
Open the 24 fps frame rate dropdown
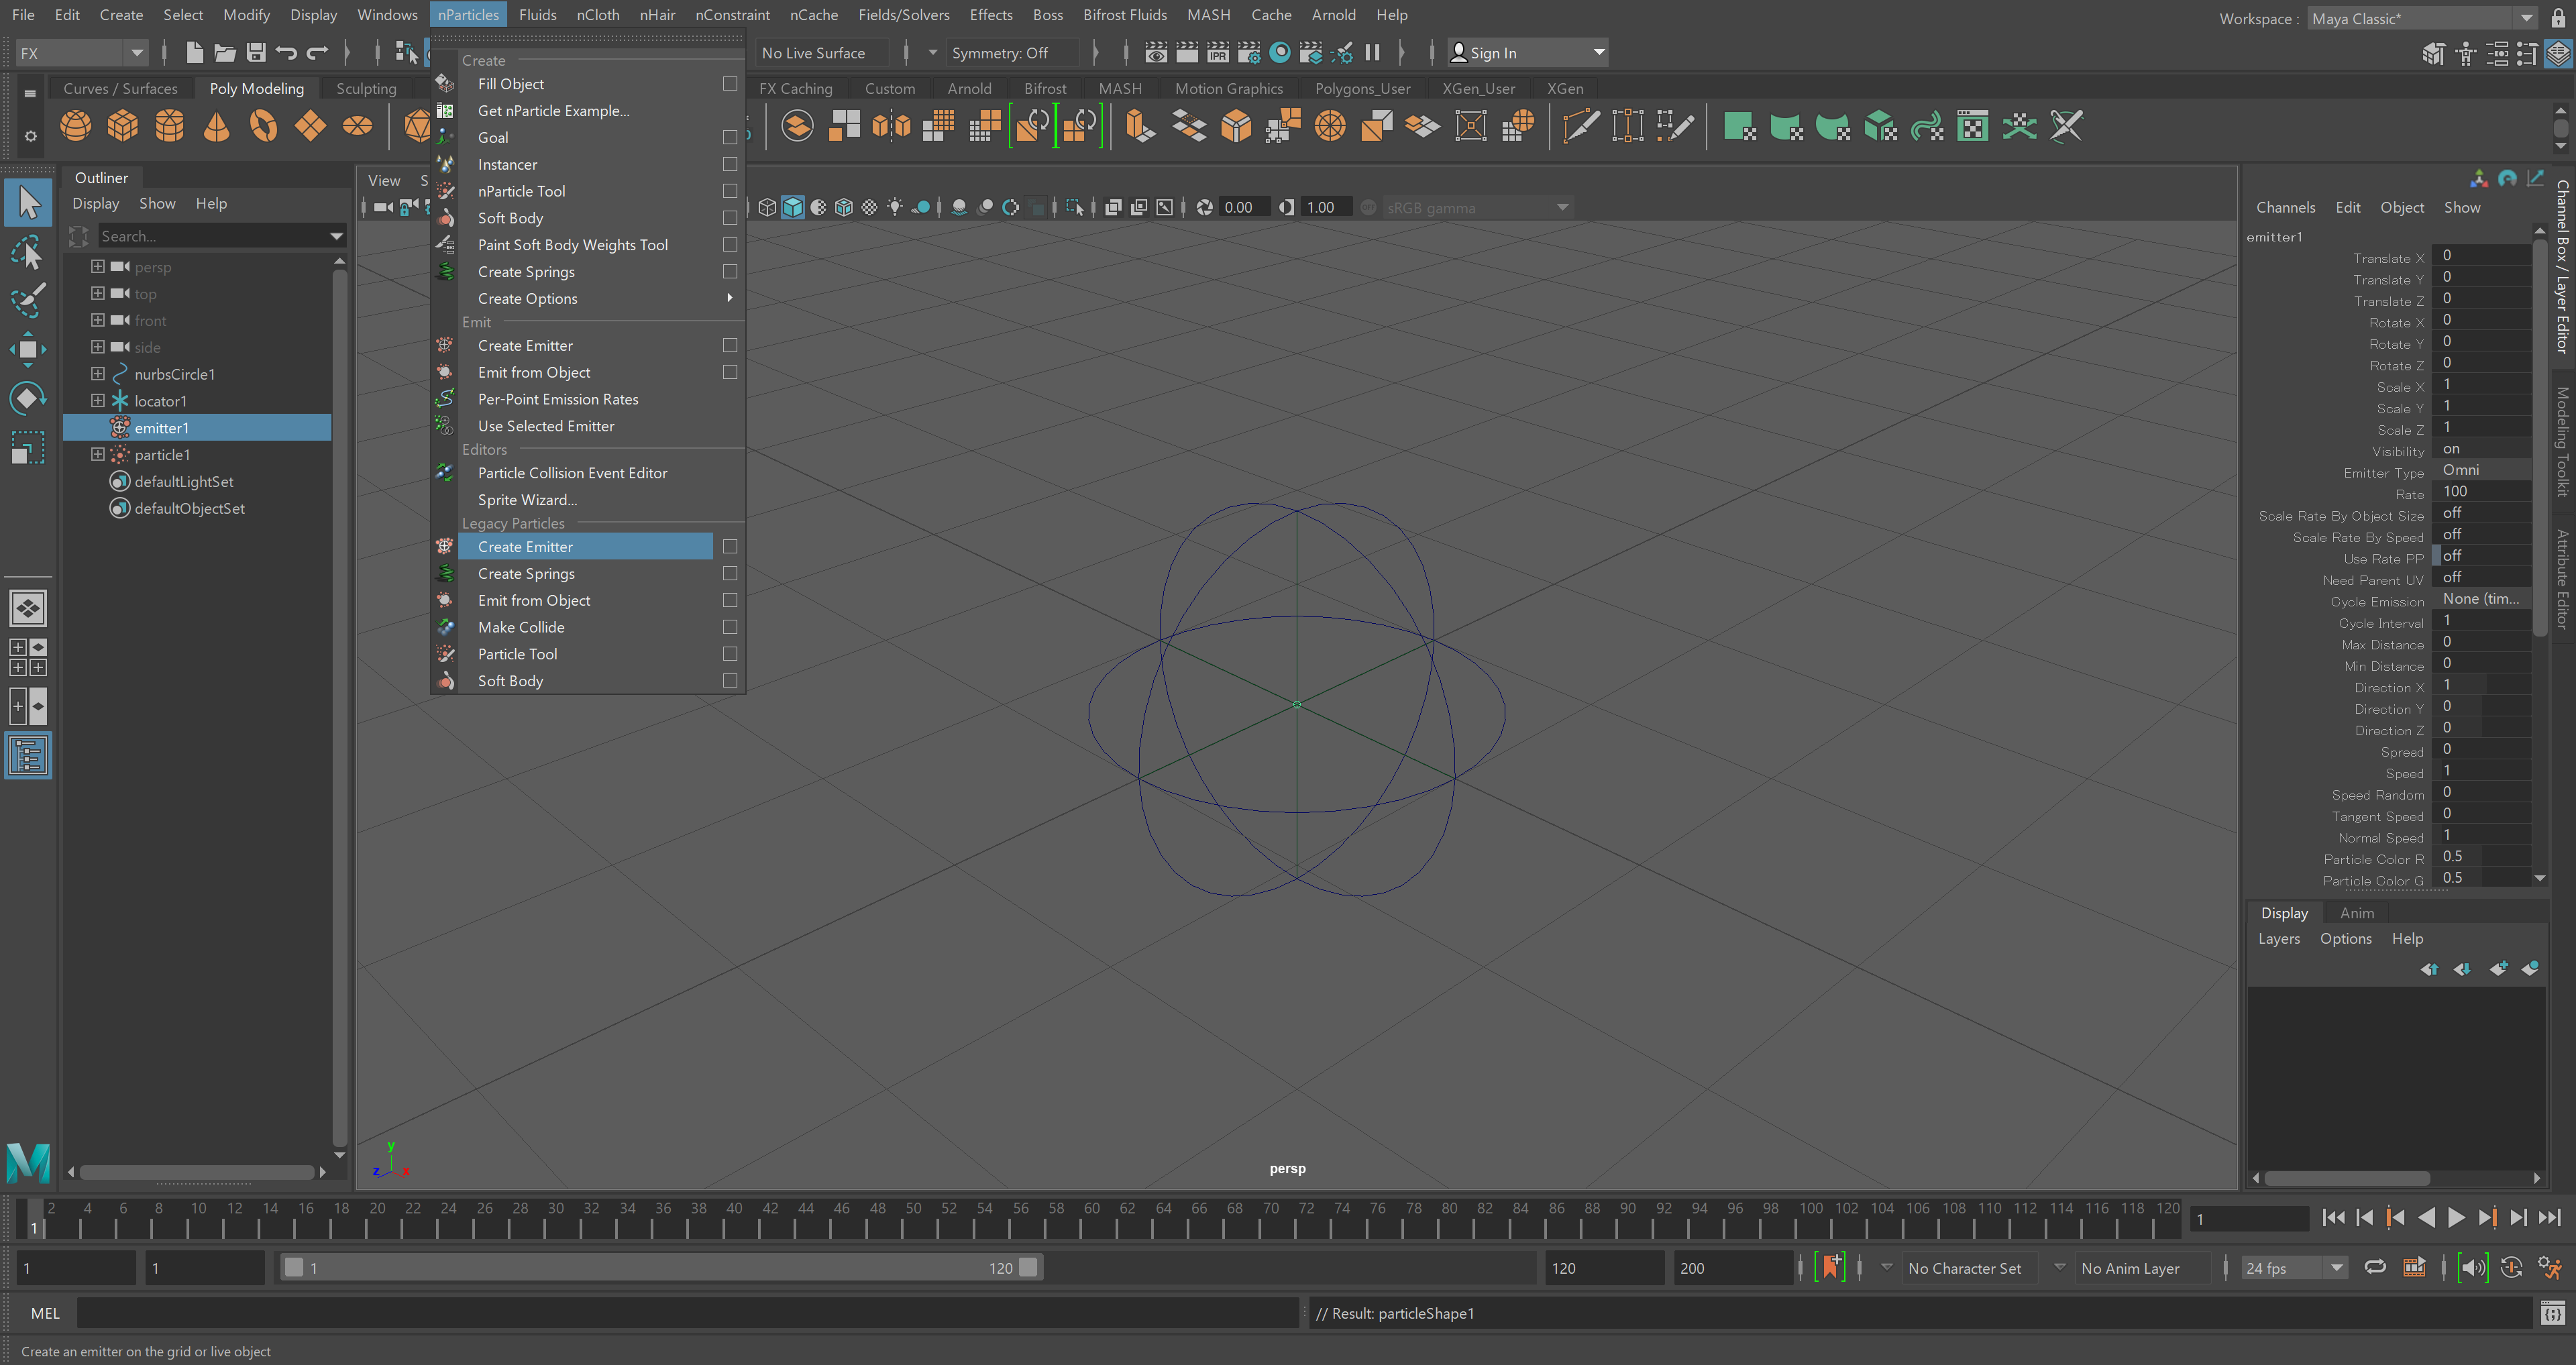2294,1268
